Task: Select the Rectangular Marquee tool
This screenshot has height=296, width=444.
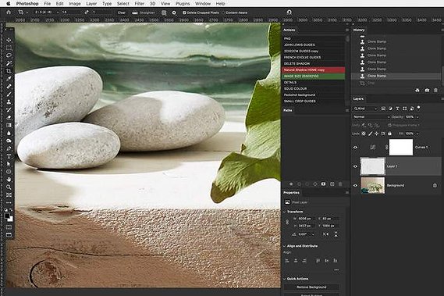Action: (9, 48)
